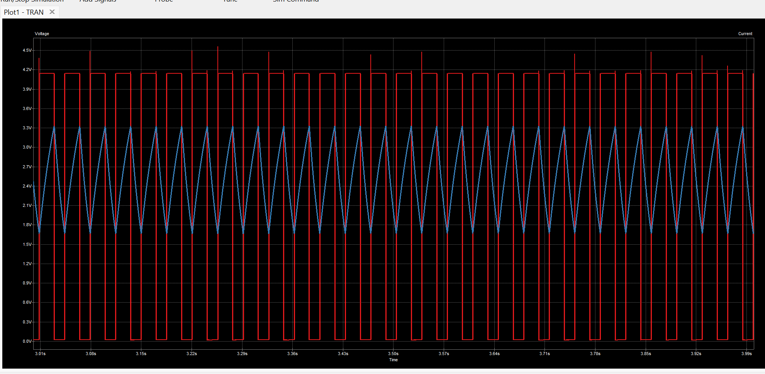The height and width of the screenshot is (374, 765).
Task: Click the 3.85s time label
Action: [x=646, y=354]
